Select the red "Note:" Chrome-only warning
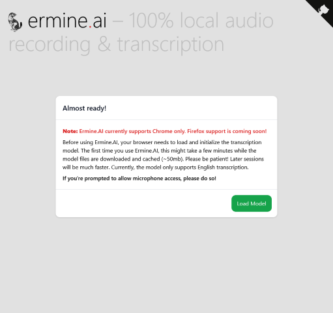 point(165,131)
